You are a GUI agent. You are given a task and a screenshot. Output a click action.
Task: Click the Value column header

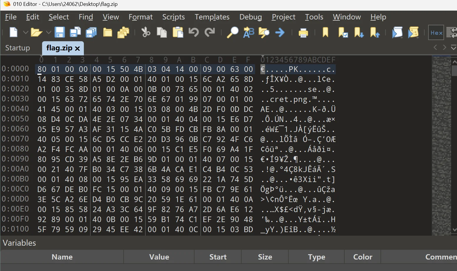click(159, 257)
